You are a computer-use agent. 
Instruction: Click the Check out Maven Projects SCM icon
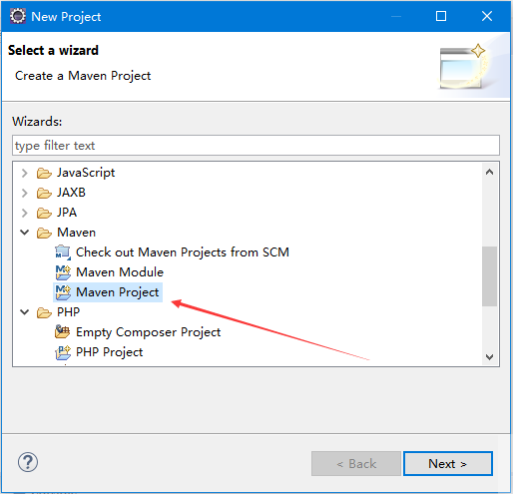click(63, 252)
